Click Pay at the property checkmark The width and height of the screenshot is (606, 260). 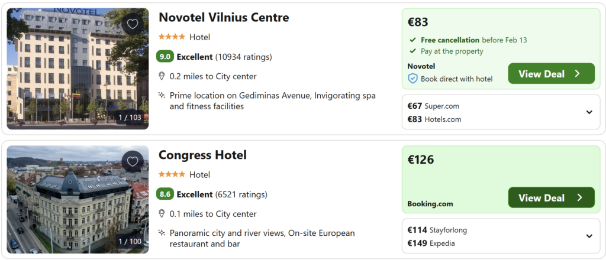click(x=412, y=51)
